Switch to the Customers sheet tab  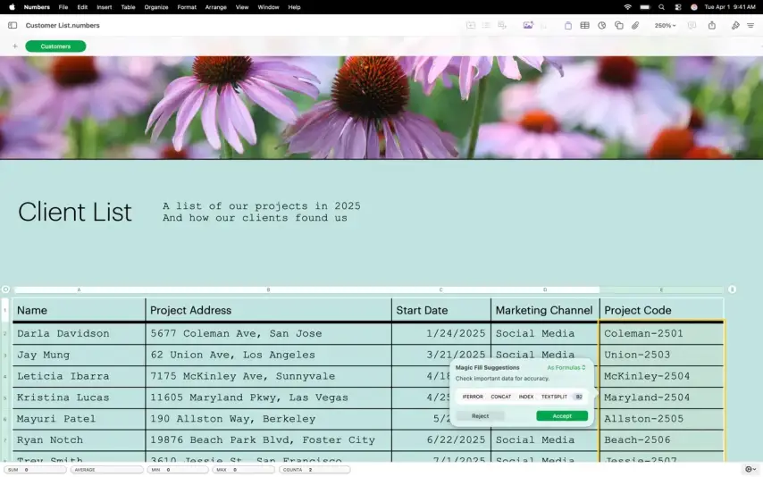click(55, 46)
